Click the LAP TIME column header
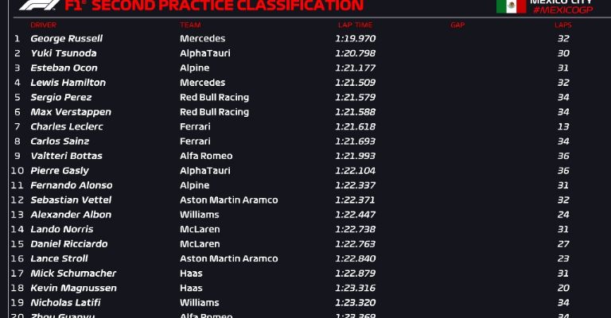611x318 pixels. [x=356, y=25]
